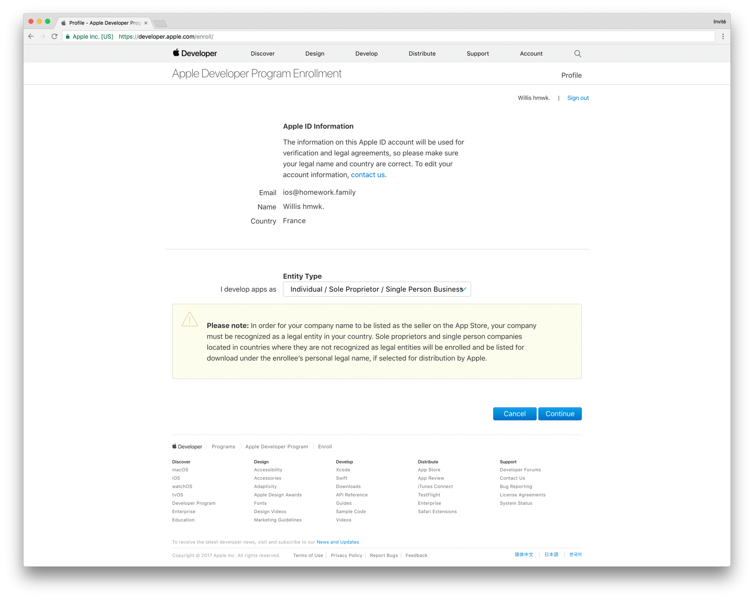This screenshot has width=754, height=600.
Task: Open the Marketing Guidelines link
Action: point(278,520)
